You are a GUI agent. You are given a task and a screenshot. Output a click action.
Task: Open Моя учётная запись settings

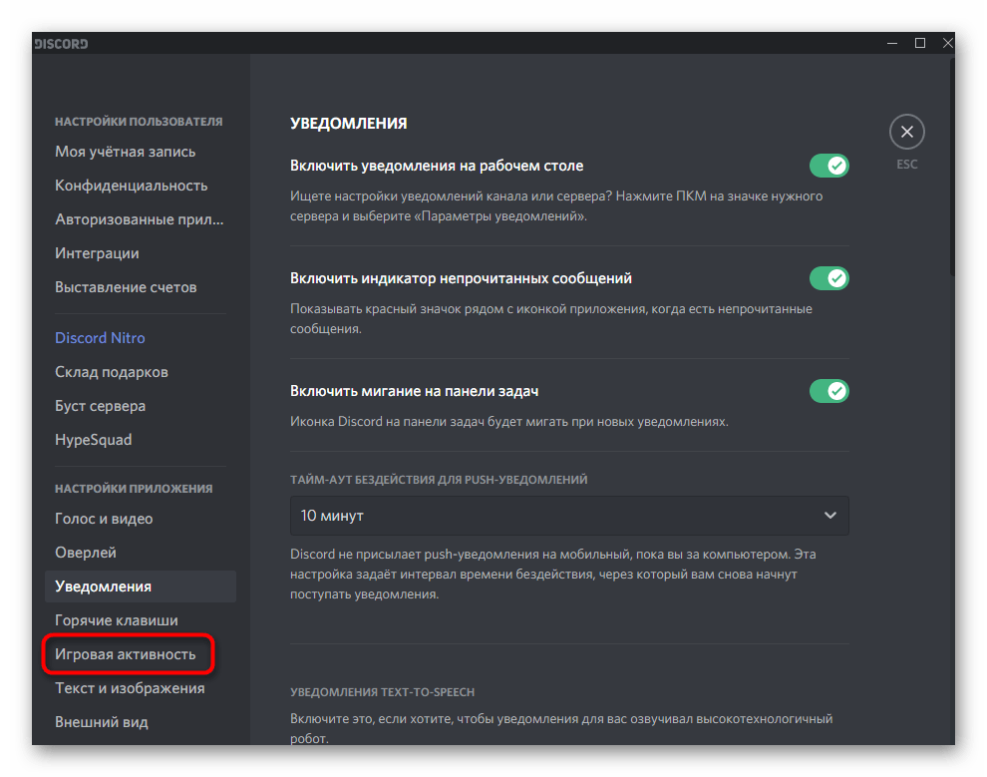(126, 152)
